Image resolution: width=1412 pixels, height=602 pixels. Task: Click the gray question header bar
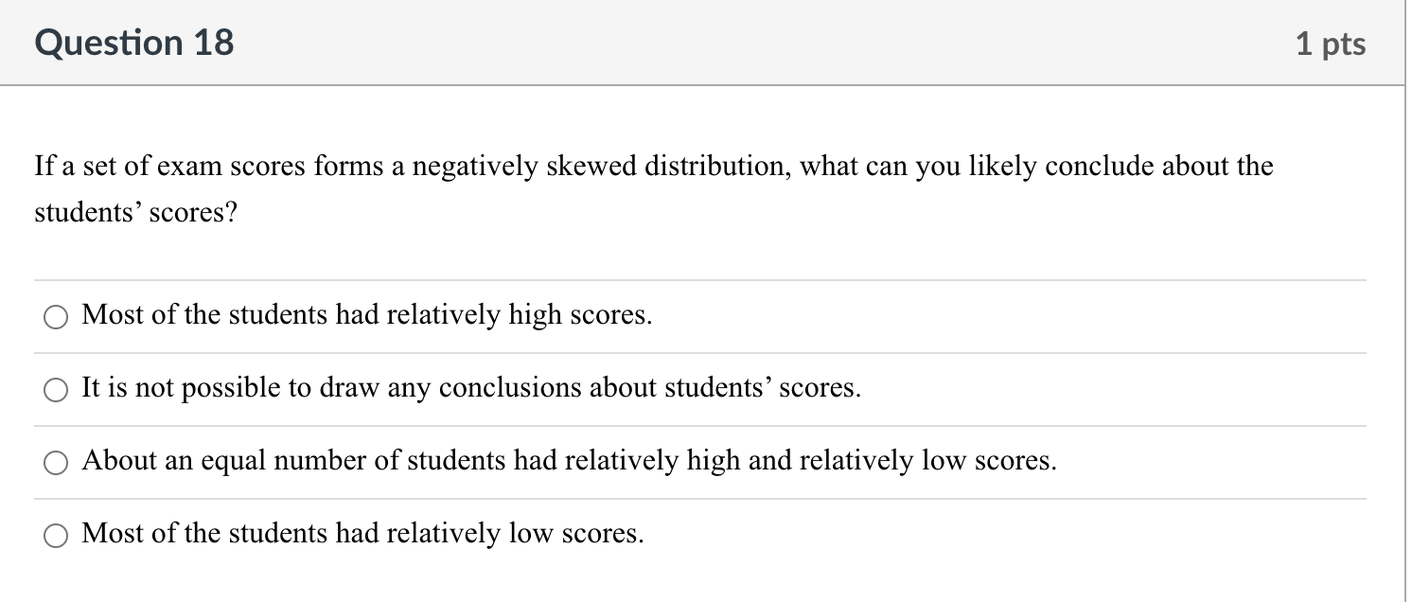click(x=706, y=42)
